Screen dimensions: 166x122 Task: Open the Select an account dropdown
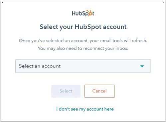point(83,66)
